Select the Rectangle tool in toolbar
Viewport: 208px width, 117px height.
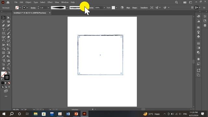click(4, 33)
